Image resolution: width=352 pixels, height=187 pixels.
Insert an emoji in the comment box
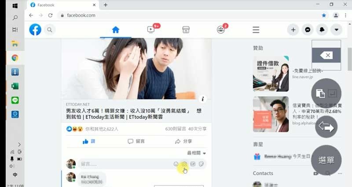[x=176, y=164]
